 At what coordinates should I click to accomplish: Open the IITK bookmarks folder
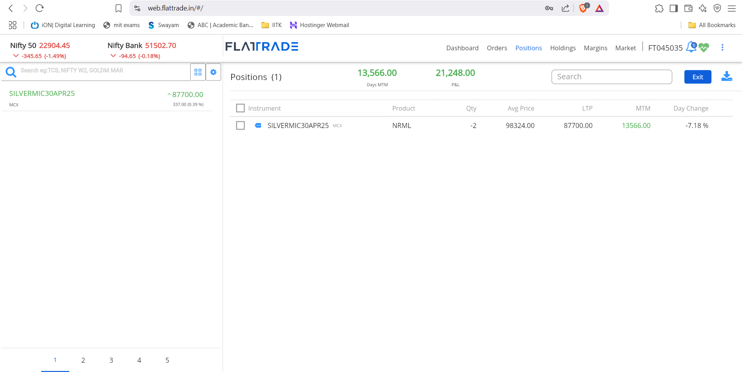coord(272,25)
